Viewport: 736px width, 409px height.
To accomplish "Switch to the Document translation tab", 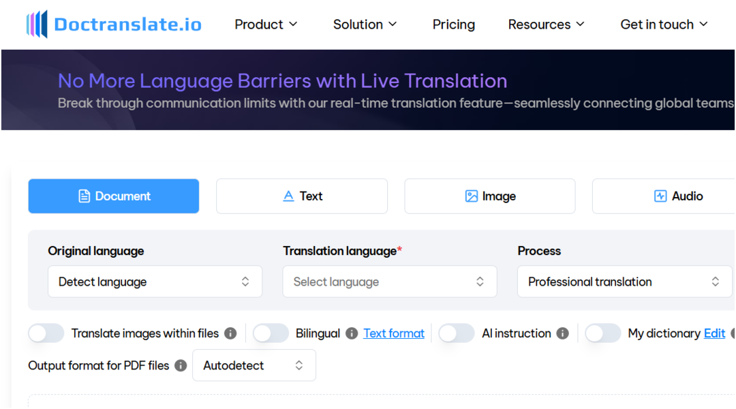I will pyautogui.click(x=114, y=196).
